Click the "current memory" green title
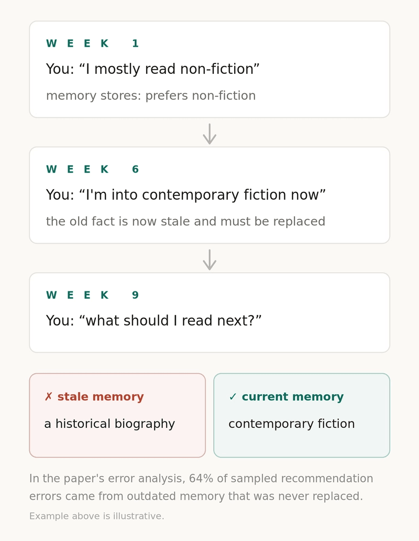419x541 pixels. tap(293, 397)
